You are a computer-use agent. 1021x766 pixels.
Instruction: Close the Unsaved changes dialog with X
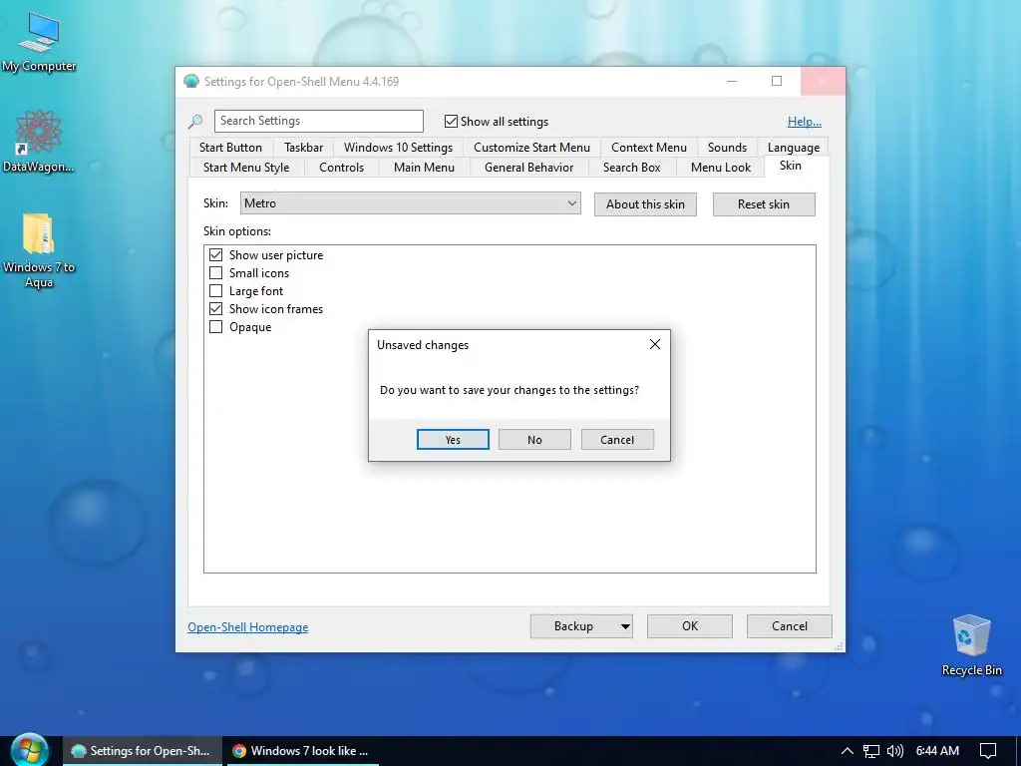pos(654,344)
